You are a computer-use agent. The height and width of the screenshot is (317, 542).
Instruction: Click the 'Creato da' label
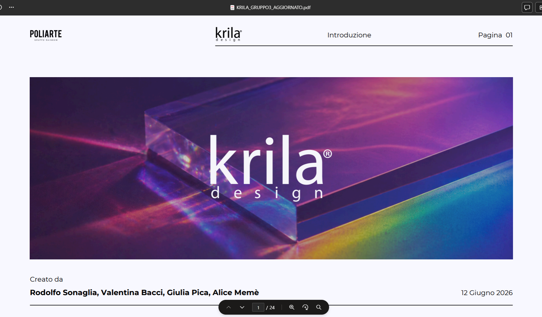[47, 279]
